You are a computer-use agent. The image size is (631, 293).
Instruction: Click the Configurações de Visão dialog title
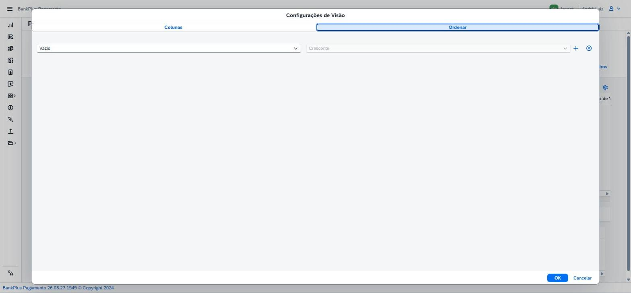point(315,15)
